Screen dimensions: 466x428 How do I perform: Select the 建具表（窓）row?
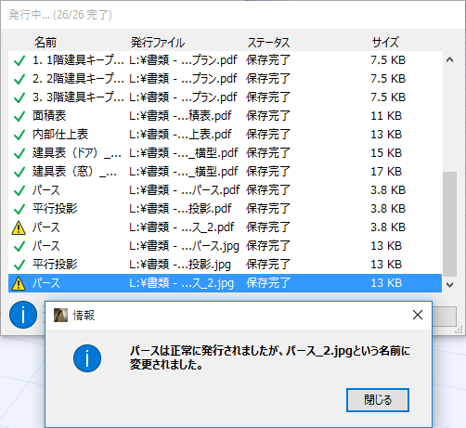click(225, 172)
